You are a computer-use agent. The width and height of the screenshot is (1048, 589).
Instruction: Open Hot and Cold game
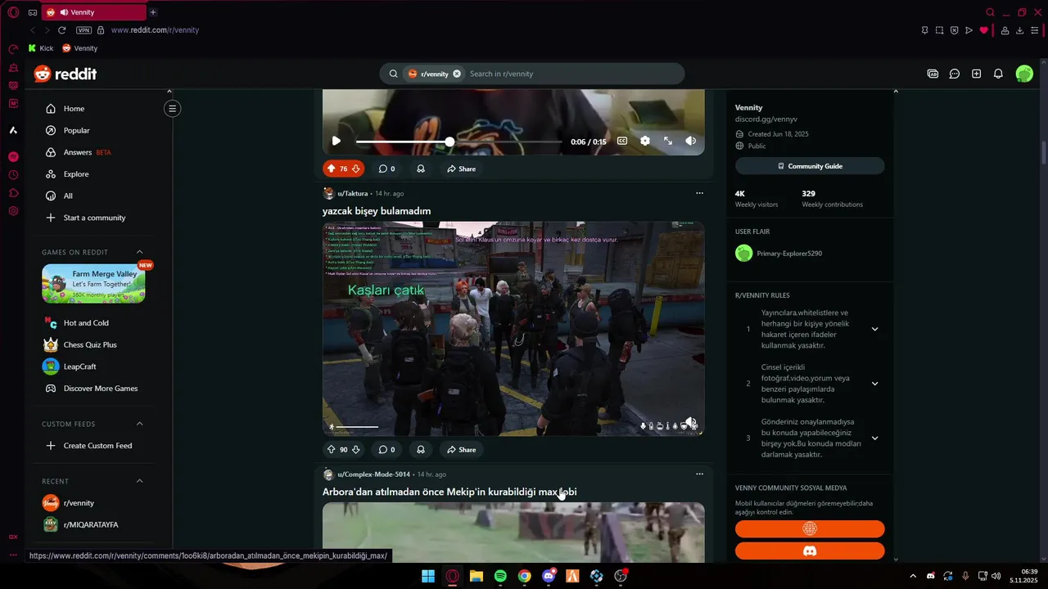pyautogui.click(x=86, y=323)
